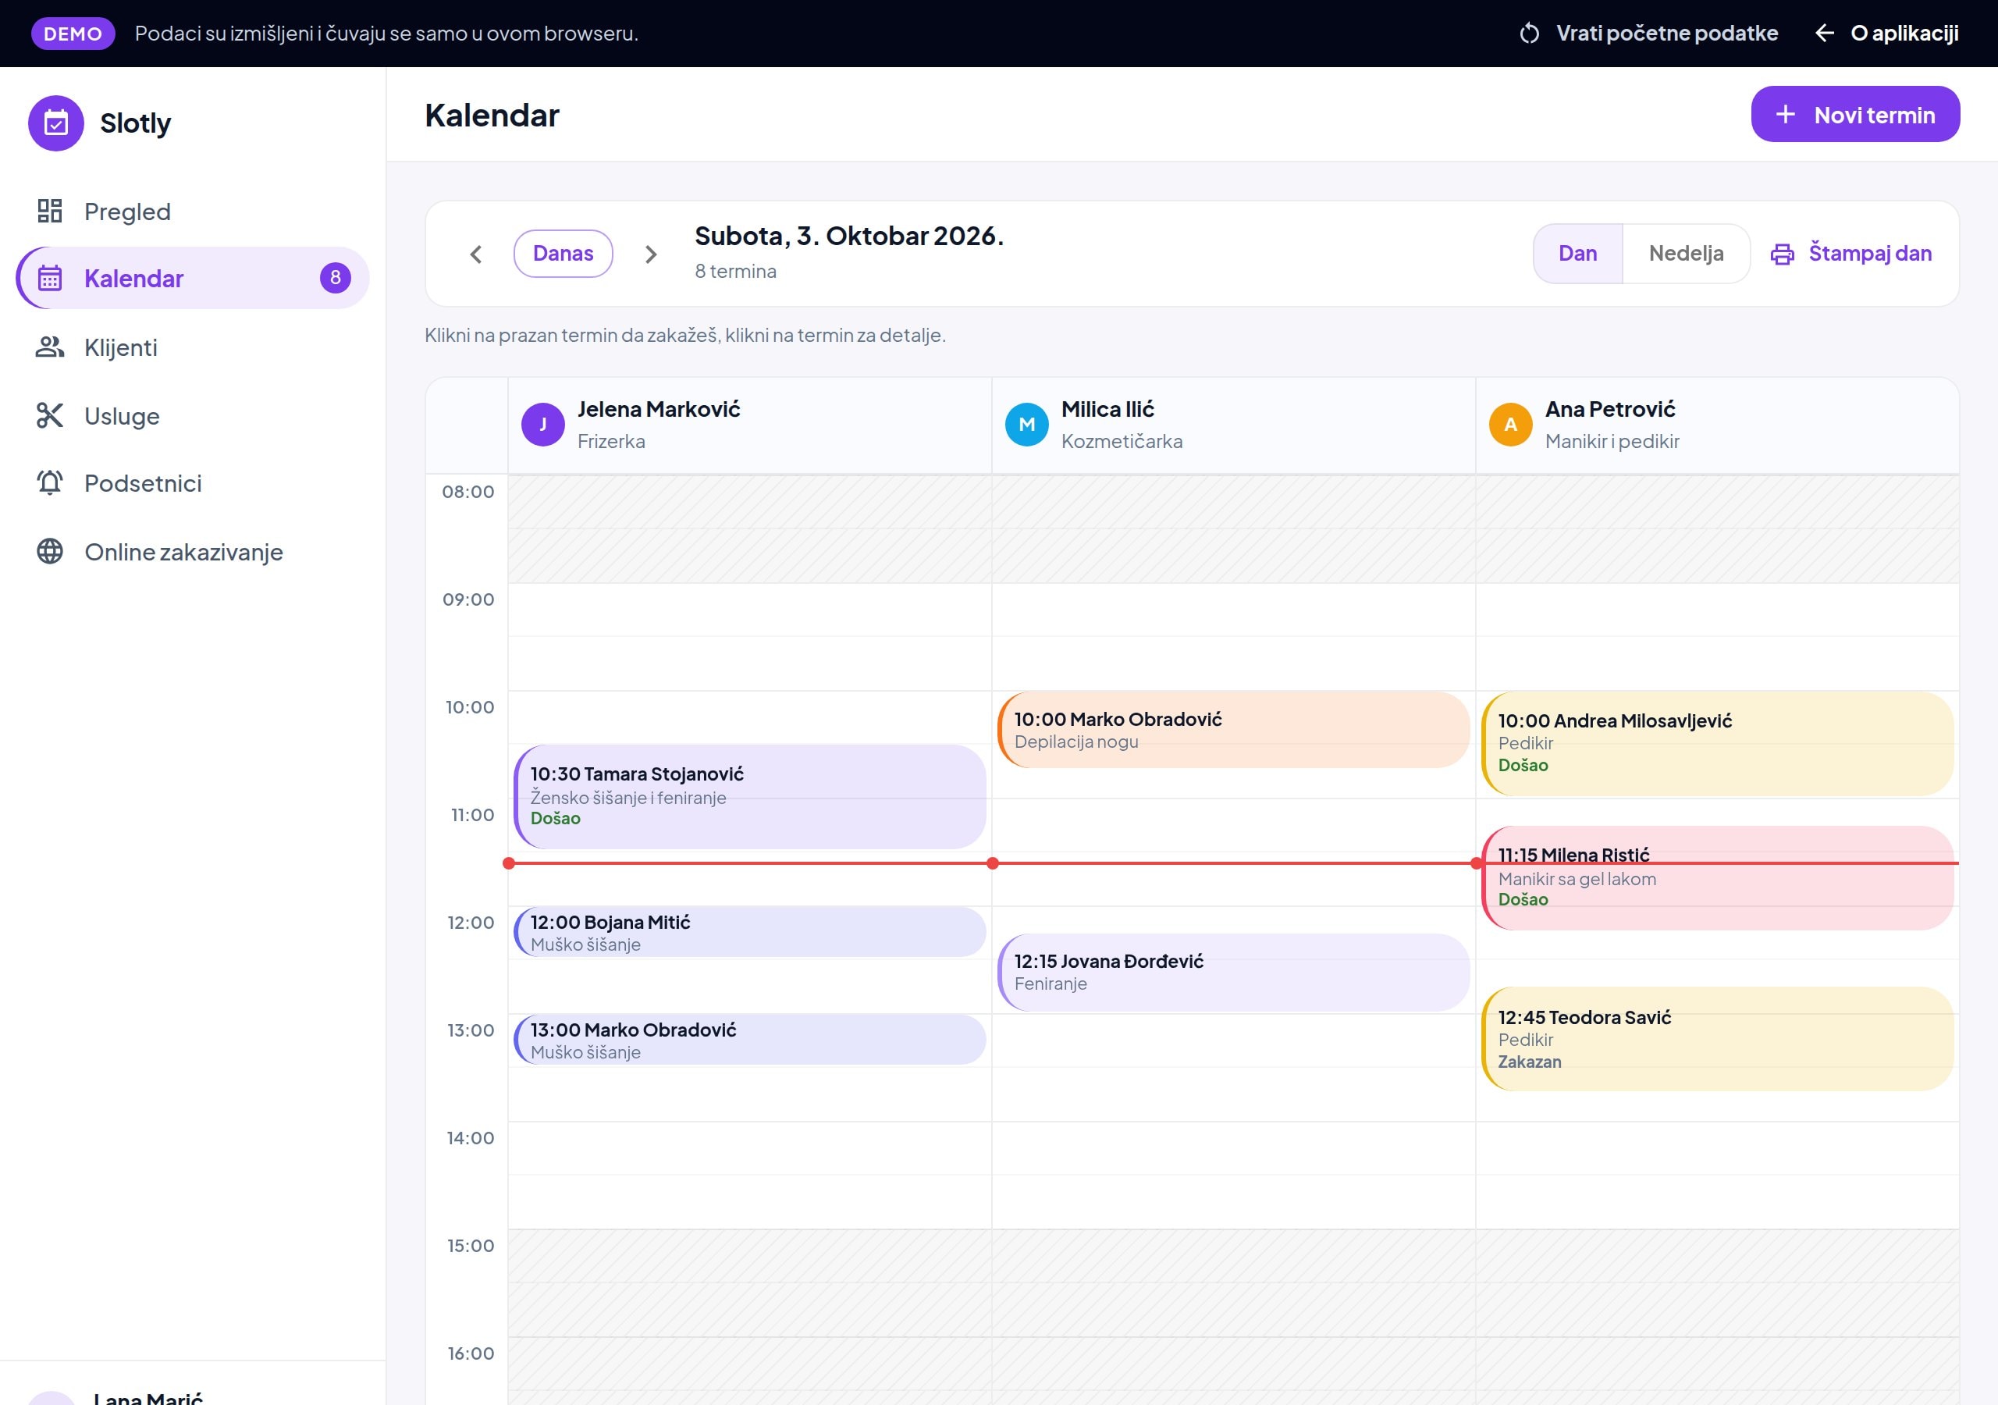Screen dimensions: 1998x1405
Task: Go to next day with right chevron
Action: [650, 254]
